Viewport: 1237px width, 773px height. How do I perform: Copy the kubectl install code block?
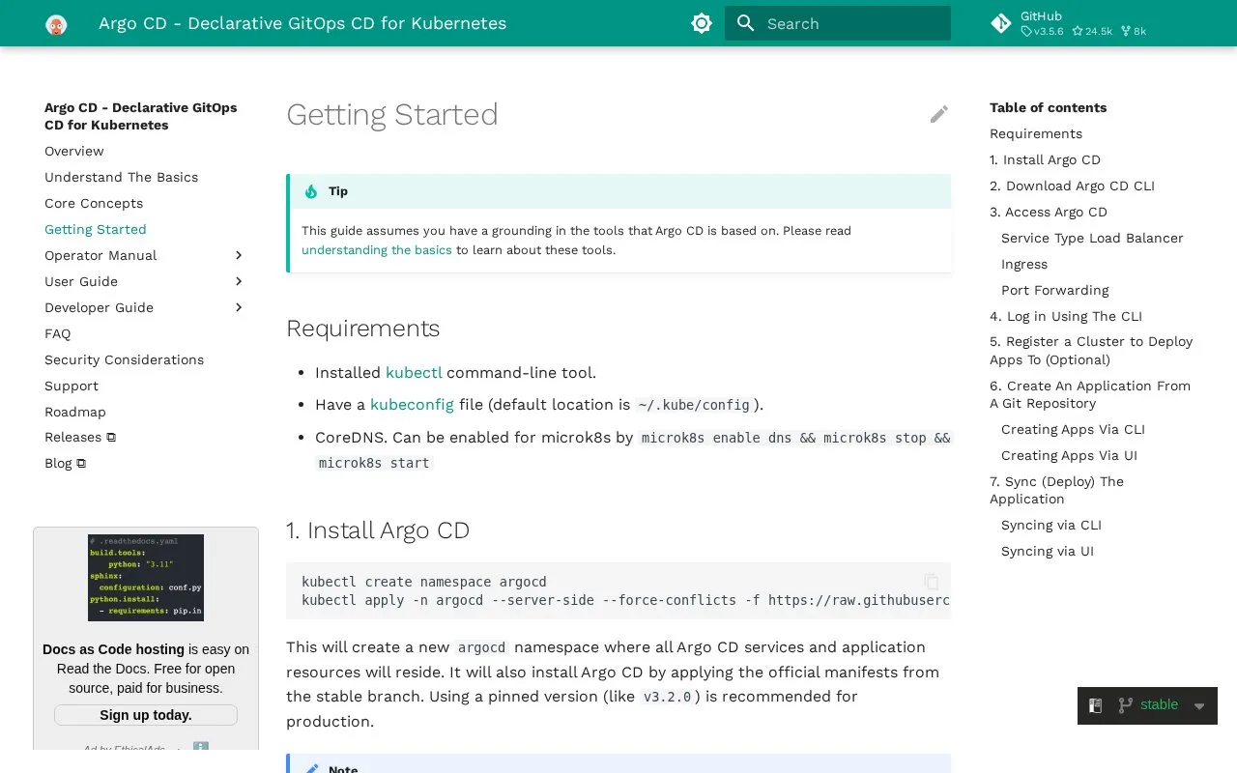[931, 582]
